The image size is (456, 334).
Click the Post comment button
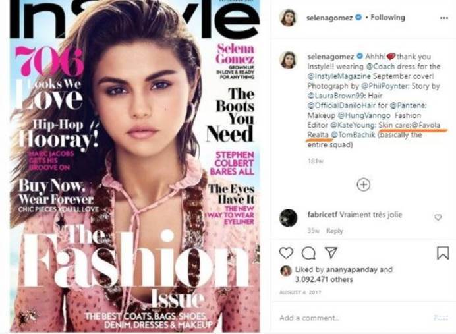coord(440,318)
